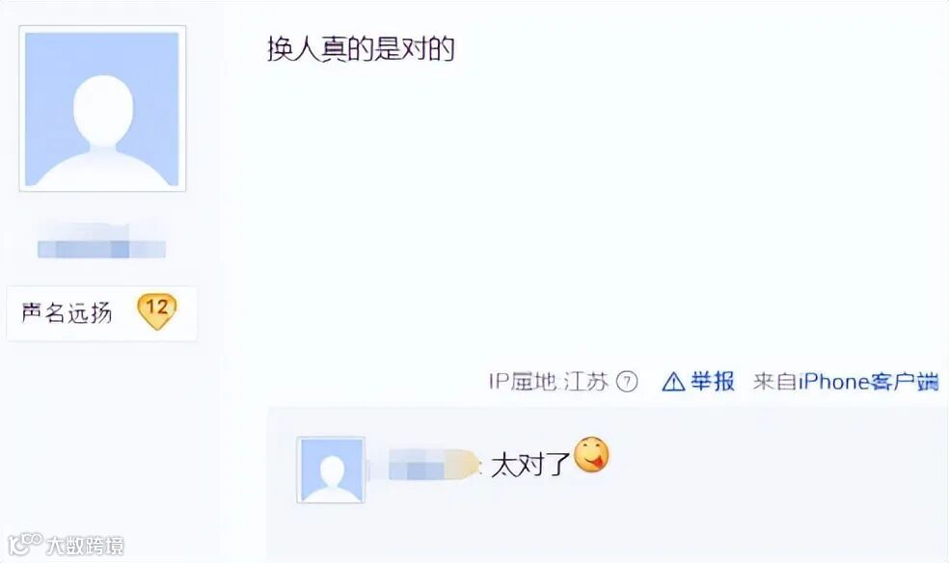Open the poster's large profile avatar
949x563 pixels.
tap(102, 109)
